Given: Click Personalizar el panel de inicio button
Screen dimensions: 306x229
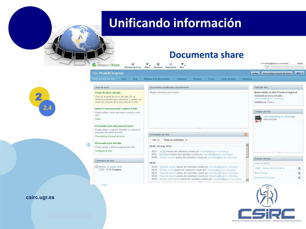Looking at the screenshot, I should point(277,73).
